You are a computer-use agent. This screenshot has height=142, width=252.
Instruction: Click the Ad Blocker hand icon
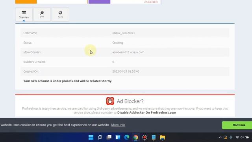click(x=110, y=101)
